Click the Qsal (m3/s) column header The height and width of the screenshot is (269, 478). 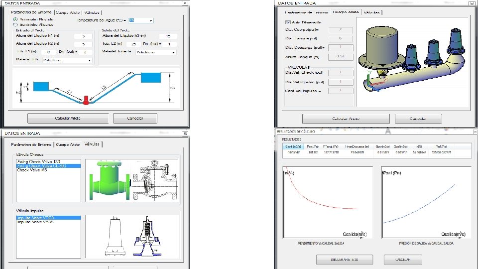pyautogui.click(x=400, y=146)
